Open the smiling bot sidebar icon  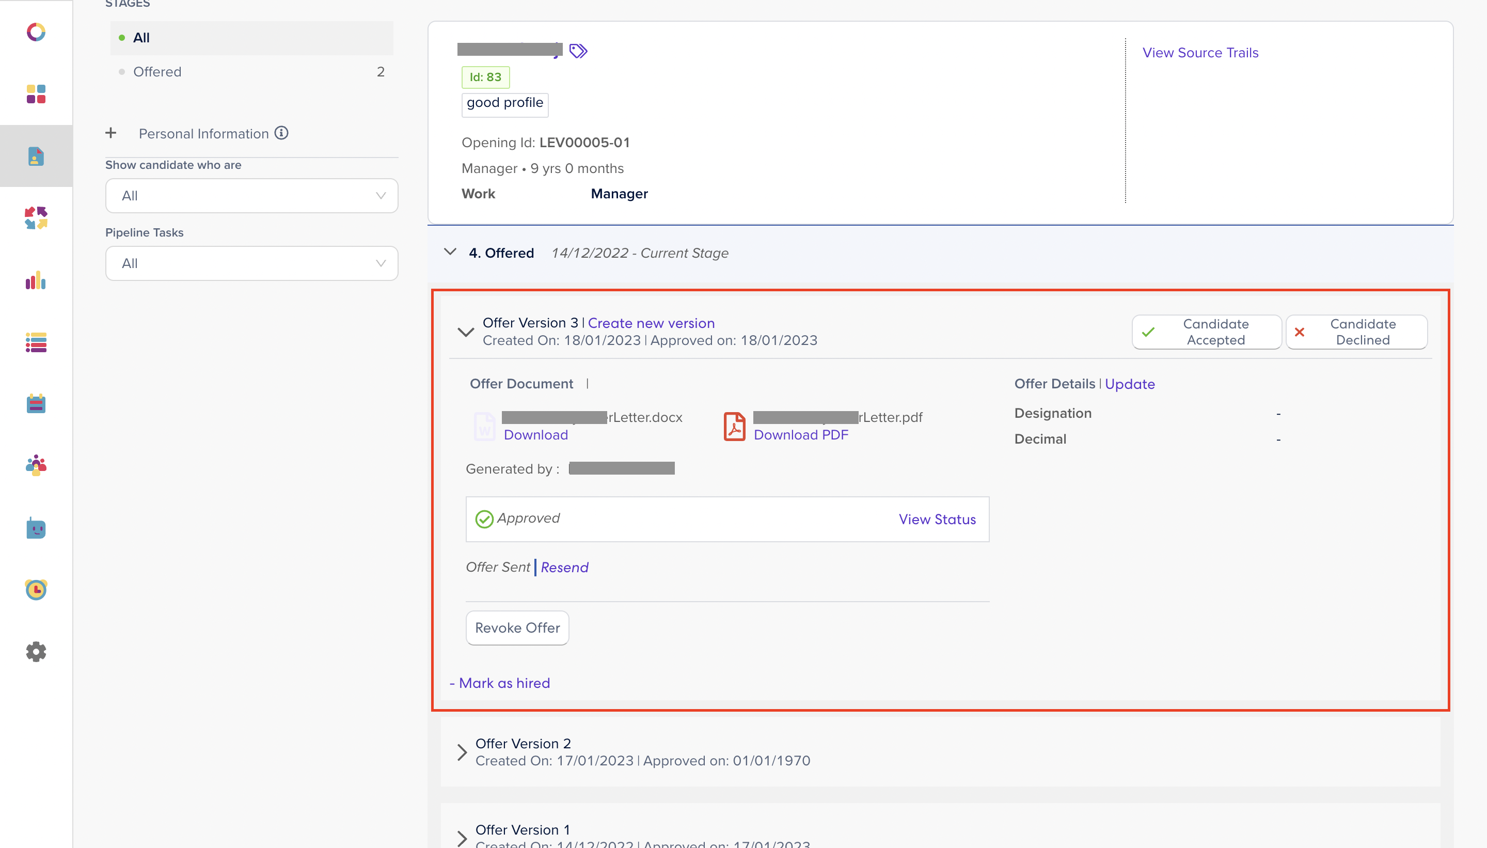[x=36, y=528]
